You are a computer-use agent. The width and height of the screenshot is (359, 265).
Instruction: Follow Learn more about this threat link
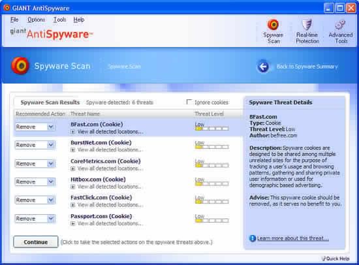(293, 238)
